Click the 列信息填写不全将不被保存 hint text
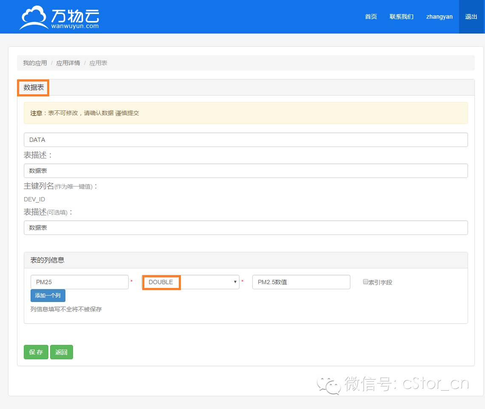 (66, 309)
